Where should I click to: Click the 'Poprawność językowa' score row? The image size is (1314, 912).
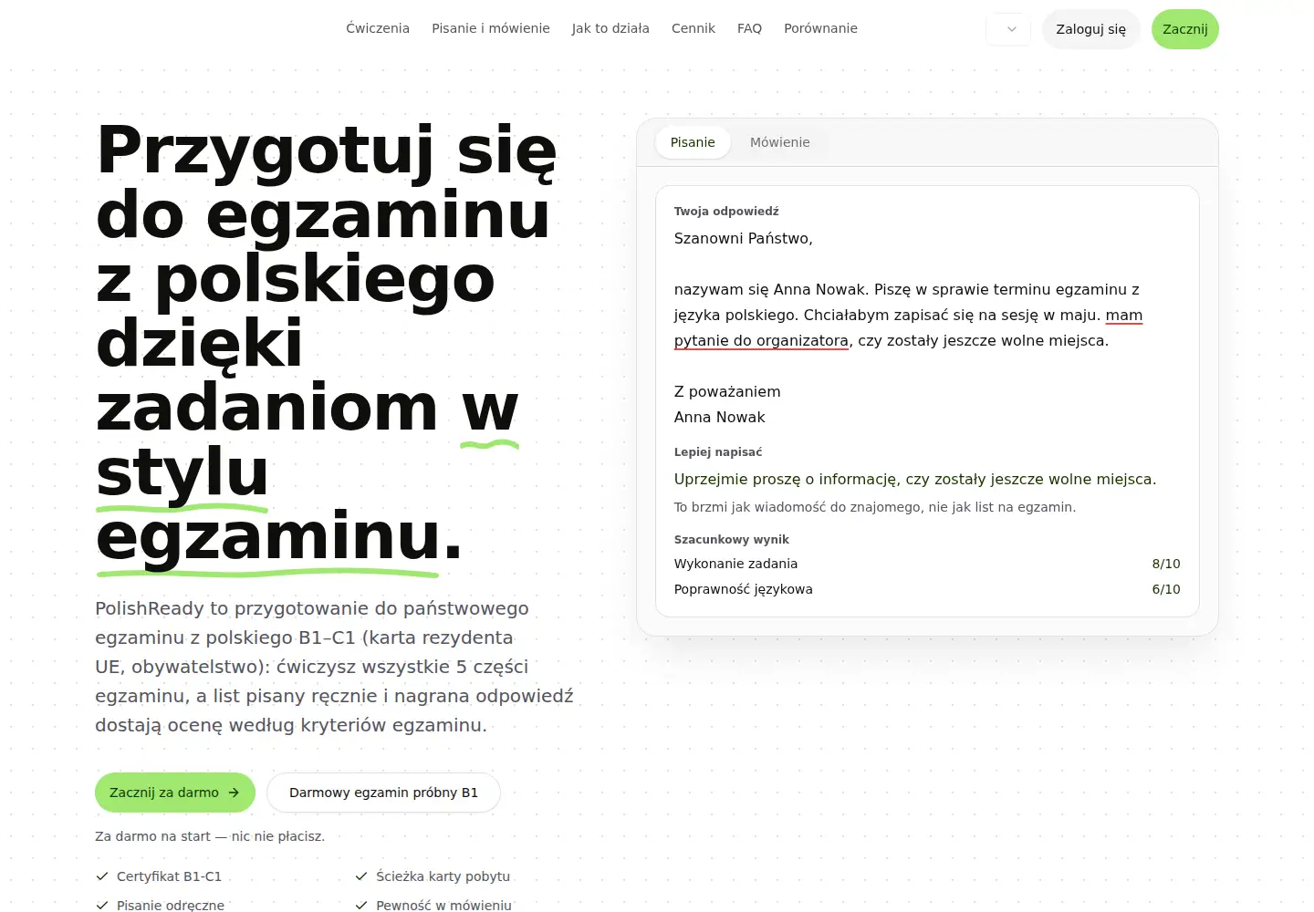tap(927, 589)
